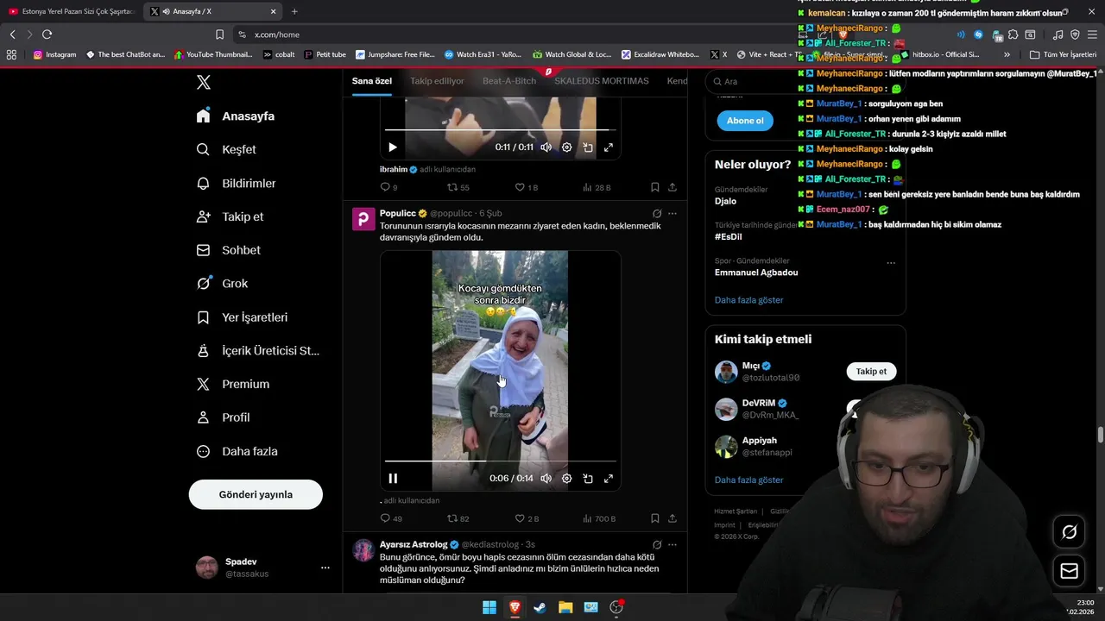The width and height of the screenshot is (1105, 621).
Task: Mute the Populicc video at 0:06
Action: (546, 479)
